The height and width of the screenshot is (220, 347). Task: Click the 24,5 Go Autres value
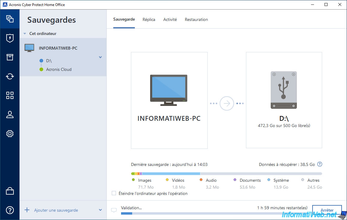pos(314,187)
